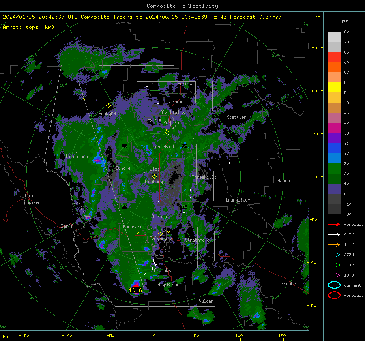Click the Airdrie town label
The width and height of the screenshot is (365, 341).
(160, 217)
